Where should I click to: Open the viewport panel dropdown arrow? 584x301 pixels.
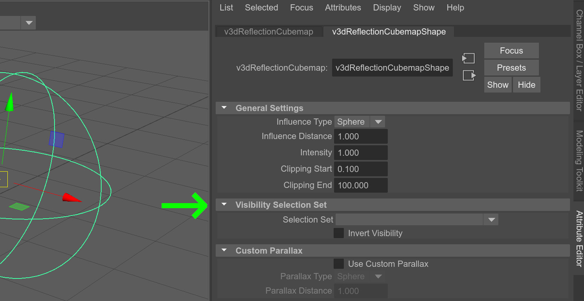point(29,23)
